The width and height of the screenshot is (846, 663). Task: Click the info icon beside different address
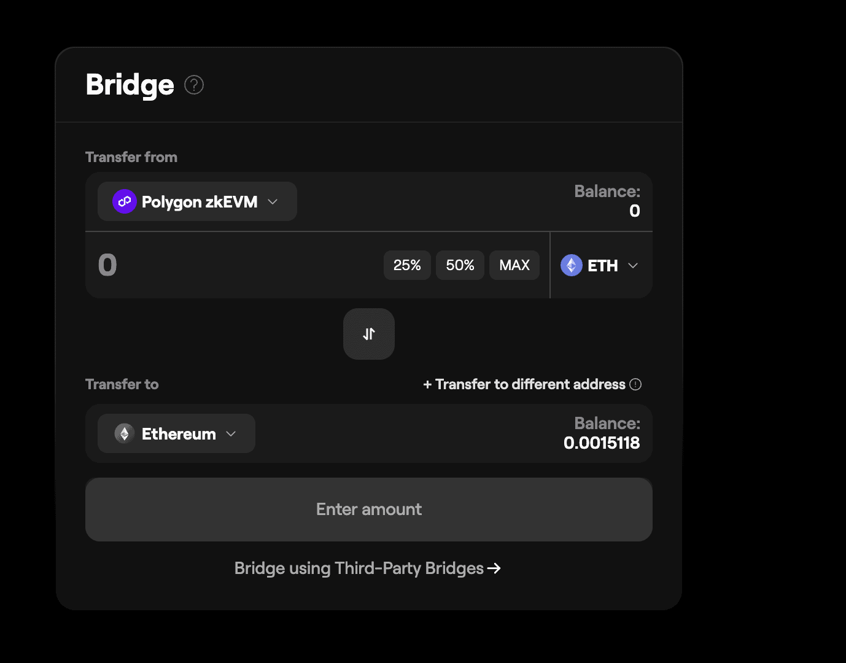tap(636, 384)
